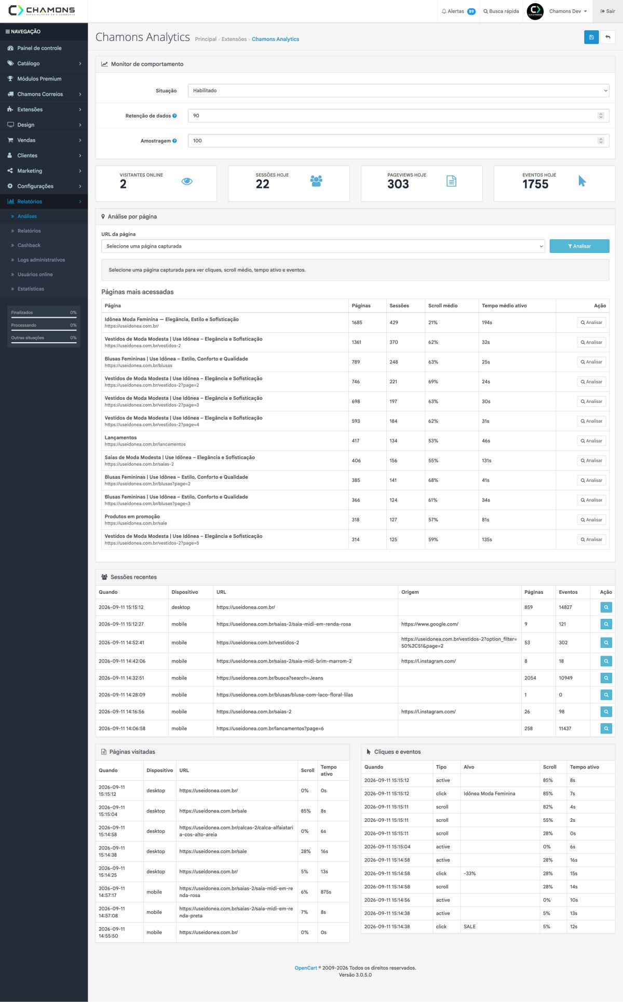View session details for 2026-09-11 15:15:12
The image size is (623, 1002).
[x=606, y=607]
